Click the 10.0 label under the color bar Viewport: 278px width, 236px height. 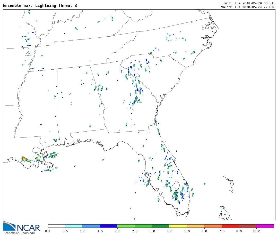[x=256, y=231]
